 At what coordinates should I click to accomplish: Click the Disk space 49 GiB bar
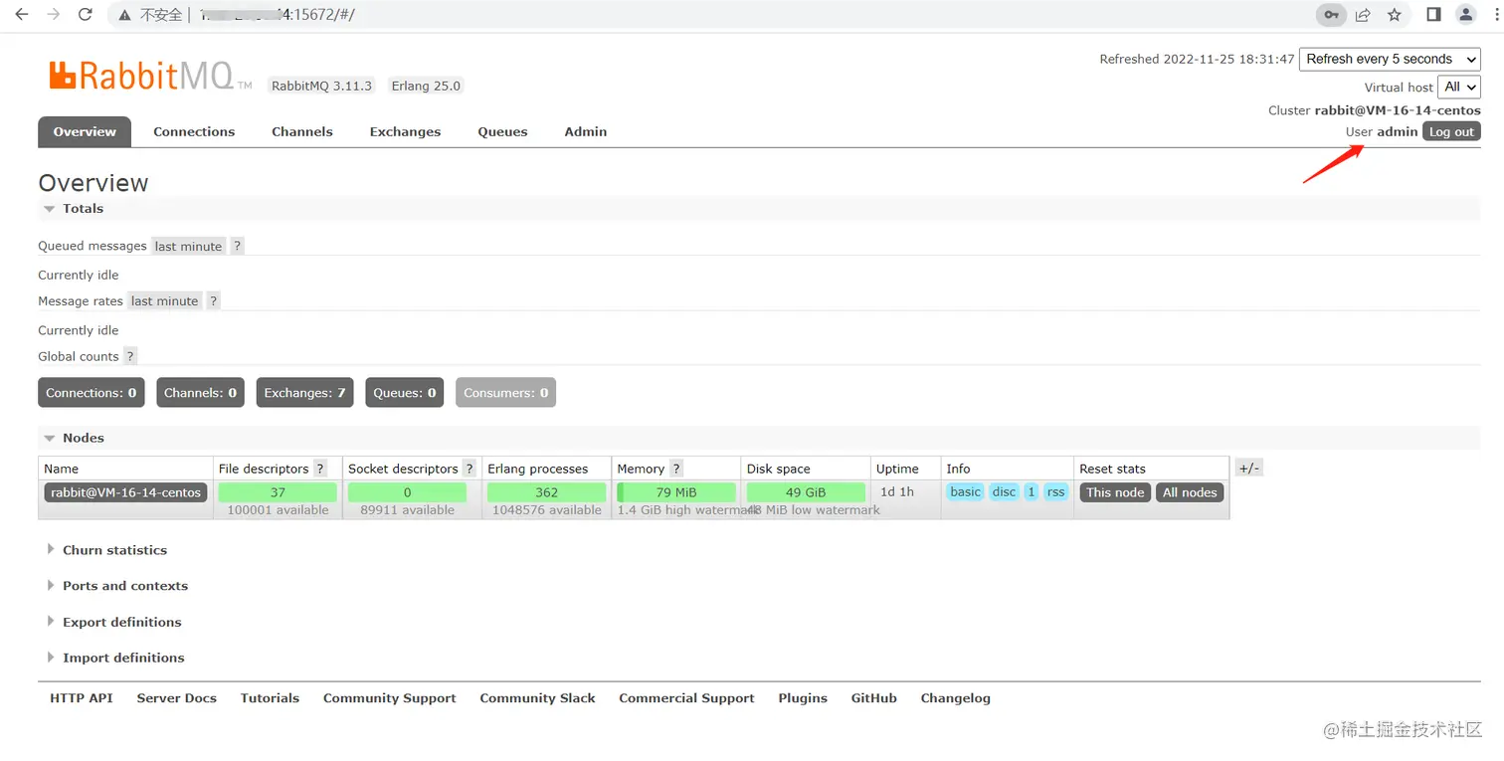pos(807,492)
